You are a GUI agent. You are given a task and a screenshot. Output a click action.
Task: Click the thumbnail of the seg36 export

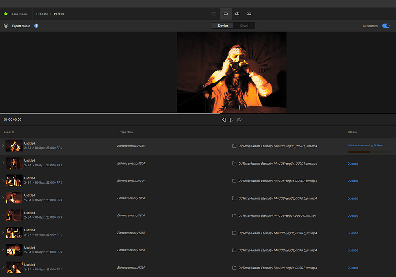14,198
